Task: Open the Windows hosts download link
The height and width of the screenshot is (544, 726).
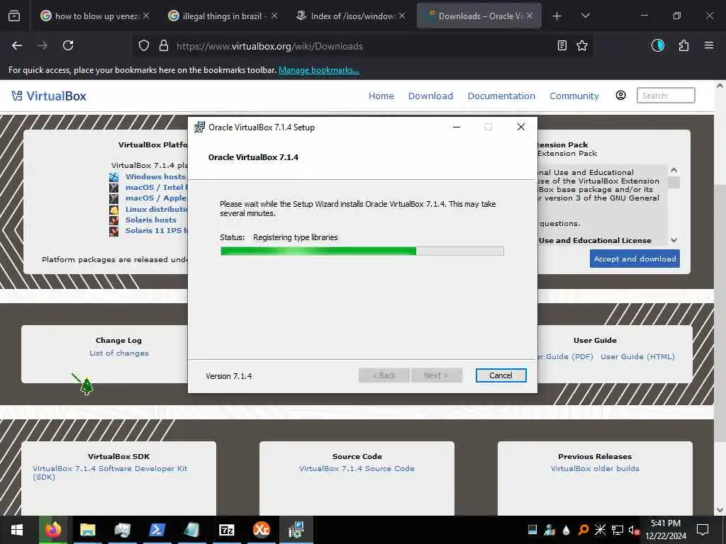Action: click(155, 176)
